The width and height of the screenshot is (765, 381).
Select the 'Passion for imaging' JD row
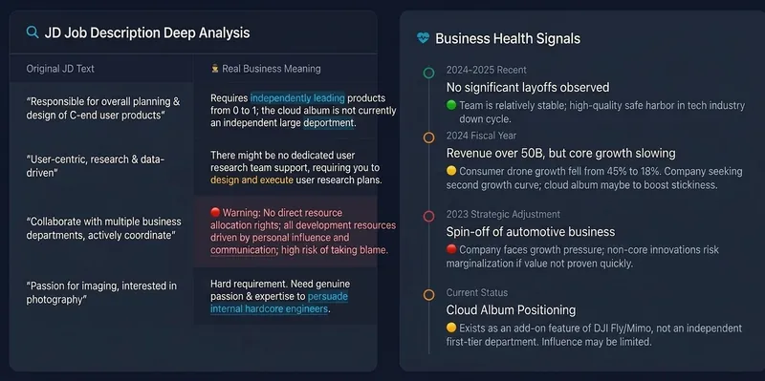click(x=194, y=296)
